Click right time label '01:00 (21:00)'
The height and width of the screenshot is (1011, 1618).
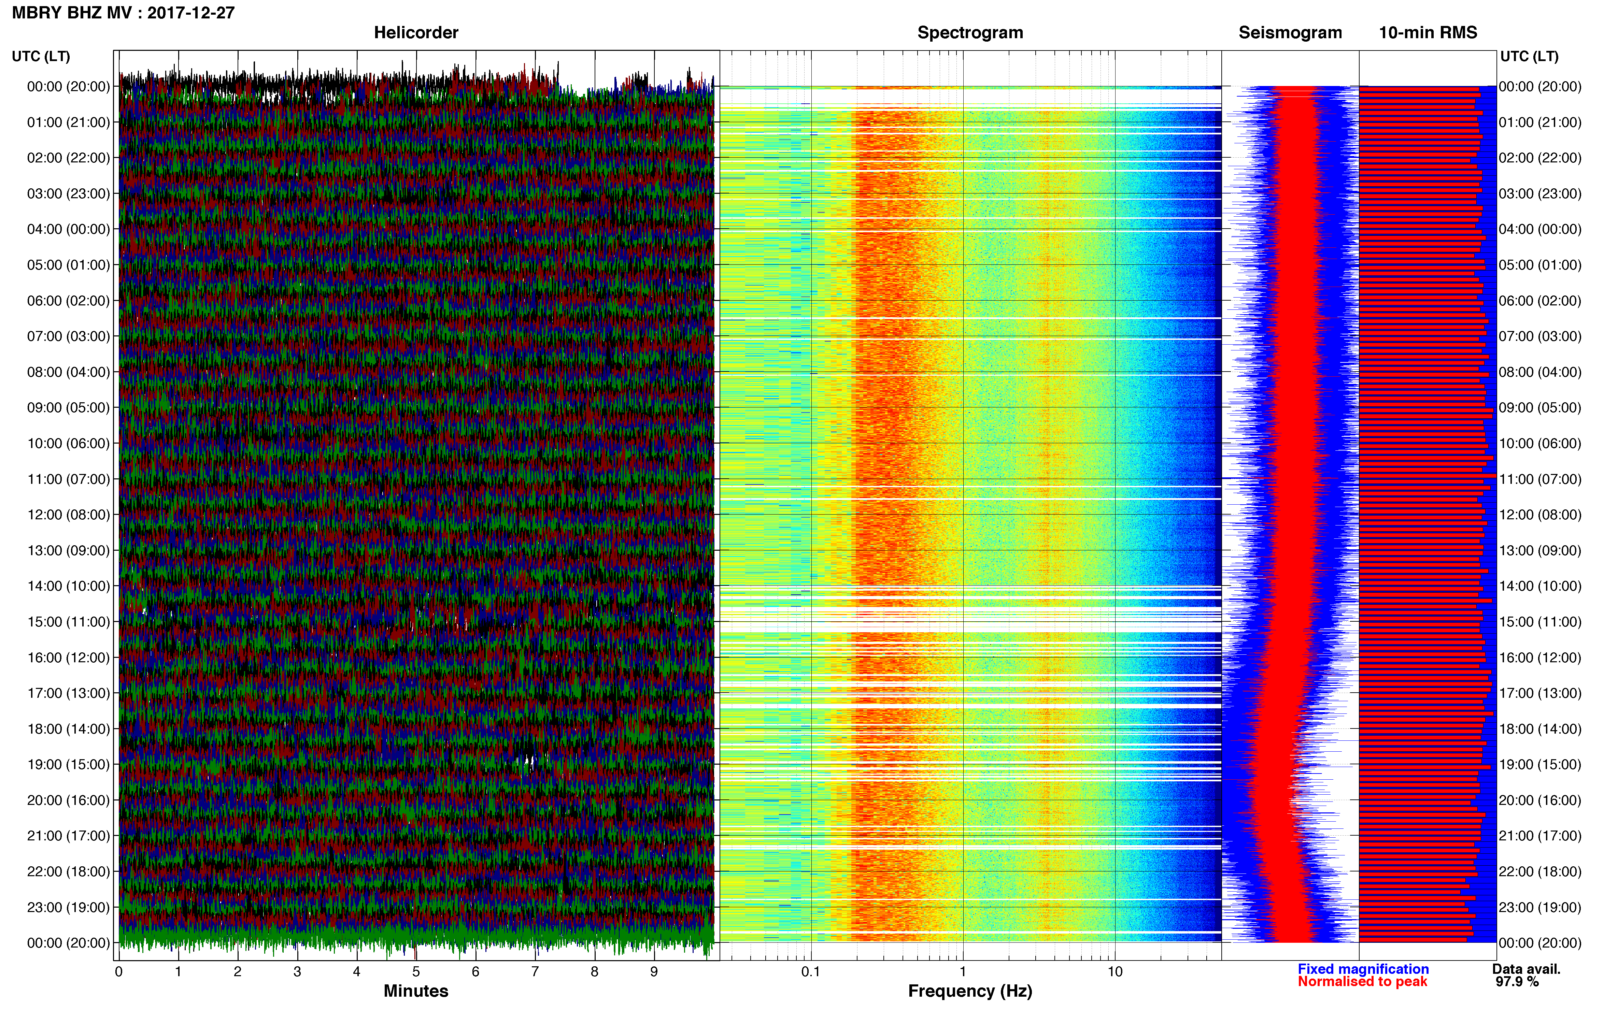1540,122
